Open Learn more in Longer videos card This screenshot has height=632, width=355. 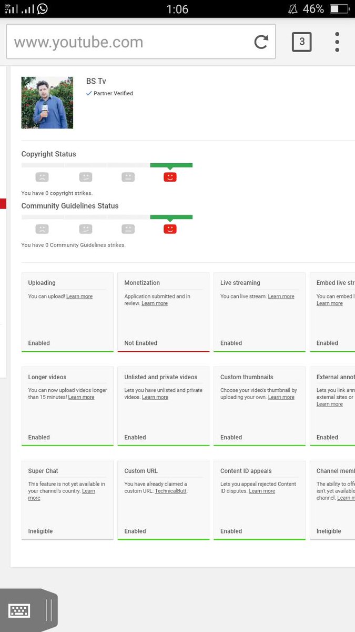[x=82, y=397]
